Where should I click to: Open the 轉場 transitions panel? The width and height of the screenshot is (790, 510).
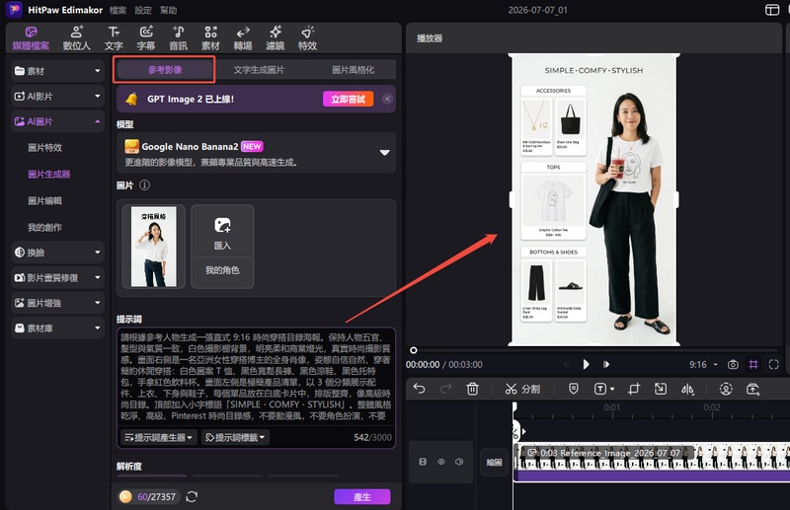click(x=243, y=38)
